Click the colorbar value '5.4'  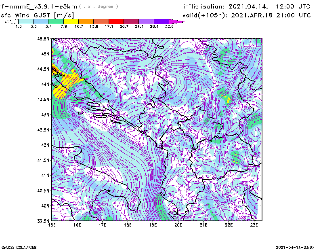pyautogui.click(x=48, y=26)
